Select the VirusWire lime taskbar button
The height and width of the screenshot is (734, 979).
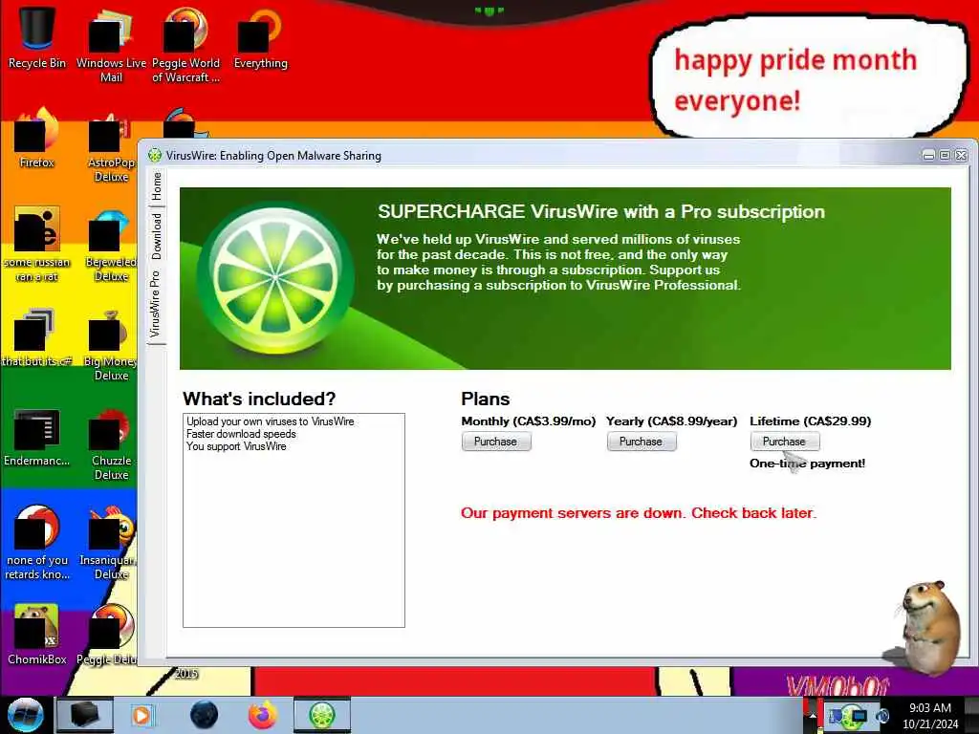pos(322,715)
